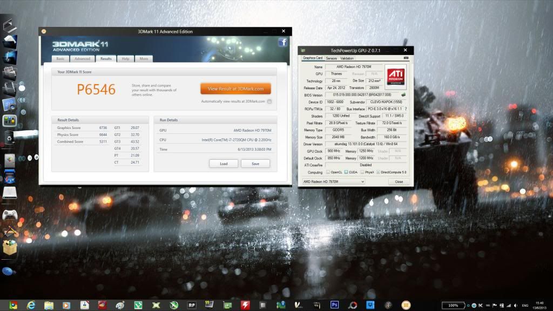Click the ENG language indicator in the tray
Image resolution: width=553 pixels, height=311 pixels.
click(525, 306)
